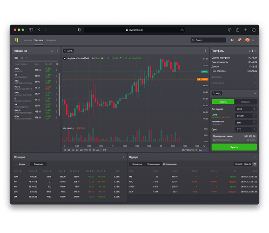Image resolution: width=269 pixels, height=233 pixels.
Task: Show Открытые orders tab
Action: pos(137,164)
